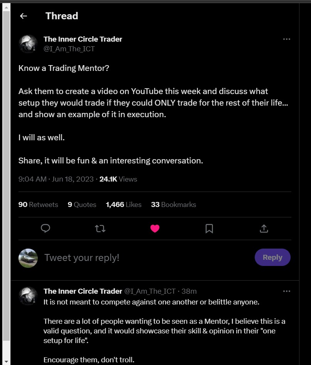The height and width of the screenshot is (365, 311).
Task: View the 90 Retweets list
Action: (x=38, y=205)
